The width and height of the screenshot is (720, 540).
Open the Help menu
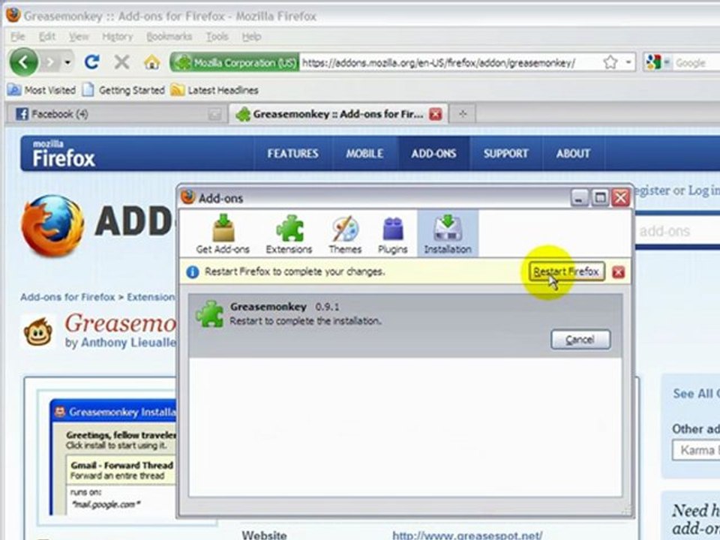[x=251, y=37]
